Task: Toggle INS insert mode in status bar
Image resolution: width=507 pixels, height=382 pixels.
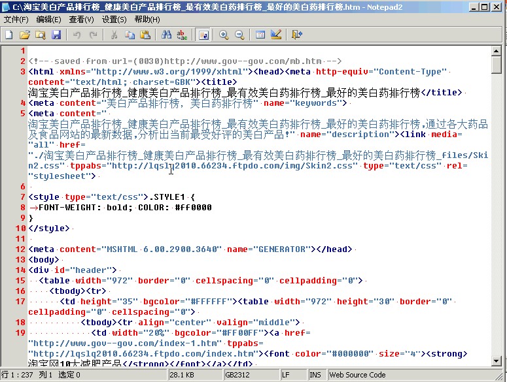Action: tap(316, 375)
